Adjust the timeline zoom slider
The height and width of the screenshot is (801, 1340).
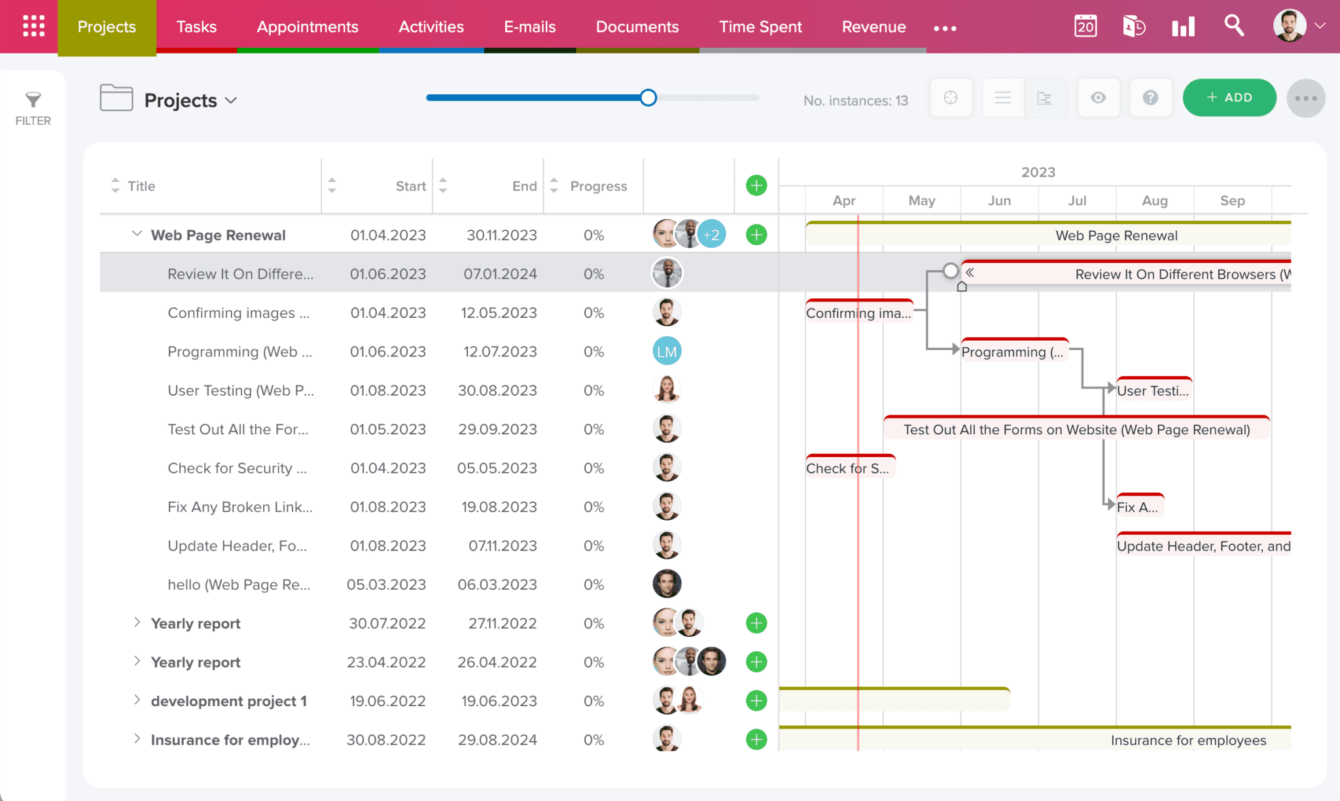(648, 97)
